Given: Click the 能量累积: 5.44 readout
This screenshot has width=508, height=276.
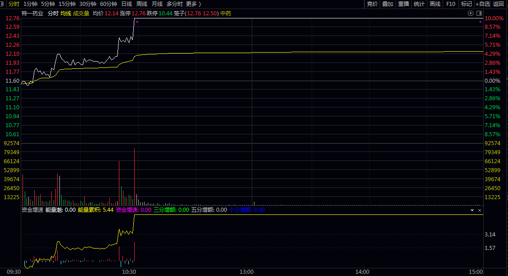Looking at the screenshot, I should 96,210.
